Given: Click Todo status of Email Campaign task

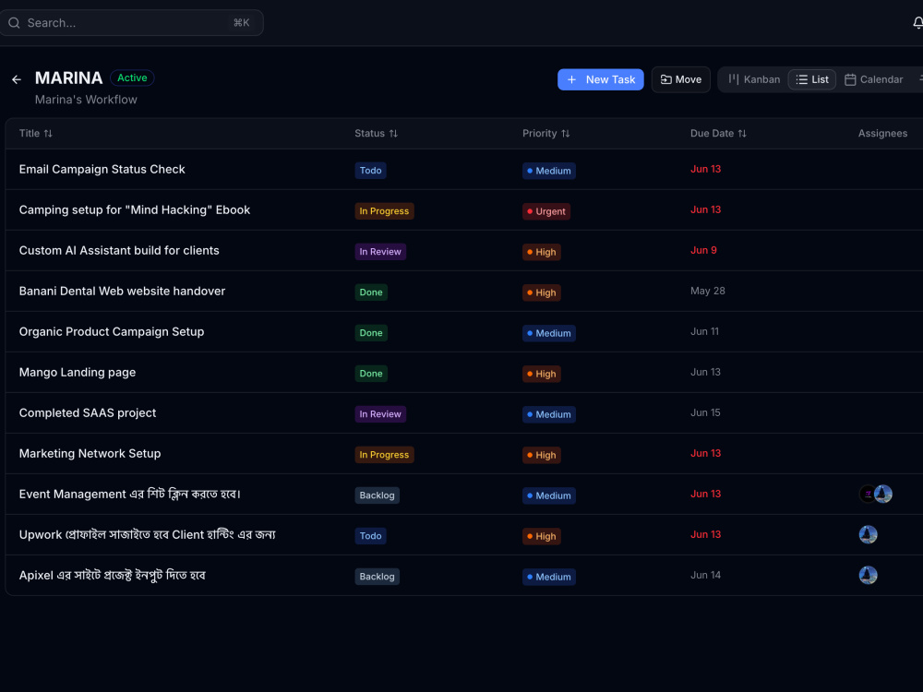Looking at the screenshot, I should pyautogui.click(x=370, y=171).
